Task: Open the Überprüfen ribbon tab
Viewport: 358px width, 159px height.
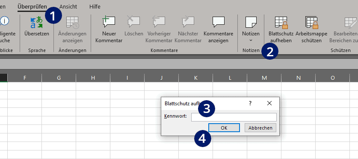Action: click(x=32, y=6)
